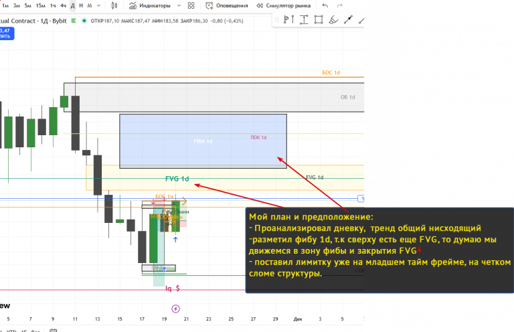Select the rectangle drawing tool
514x332 pixels.
[x=319, y=20]
